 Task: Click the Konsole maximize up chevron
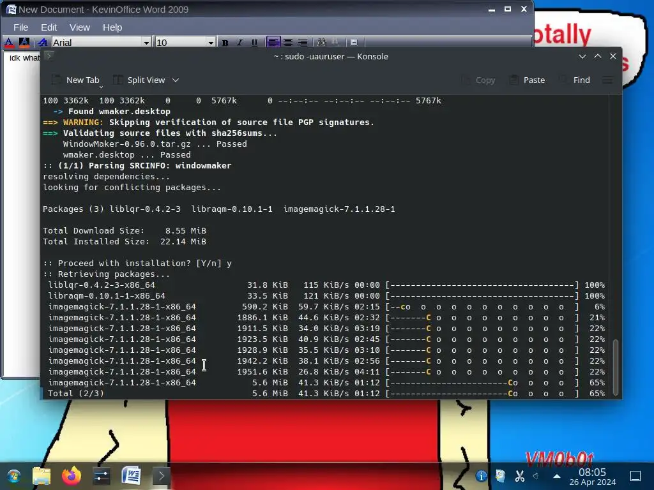[598, 56]
